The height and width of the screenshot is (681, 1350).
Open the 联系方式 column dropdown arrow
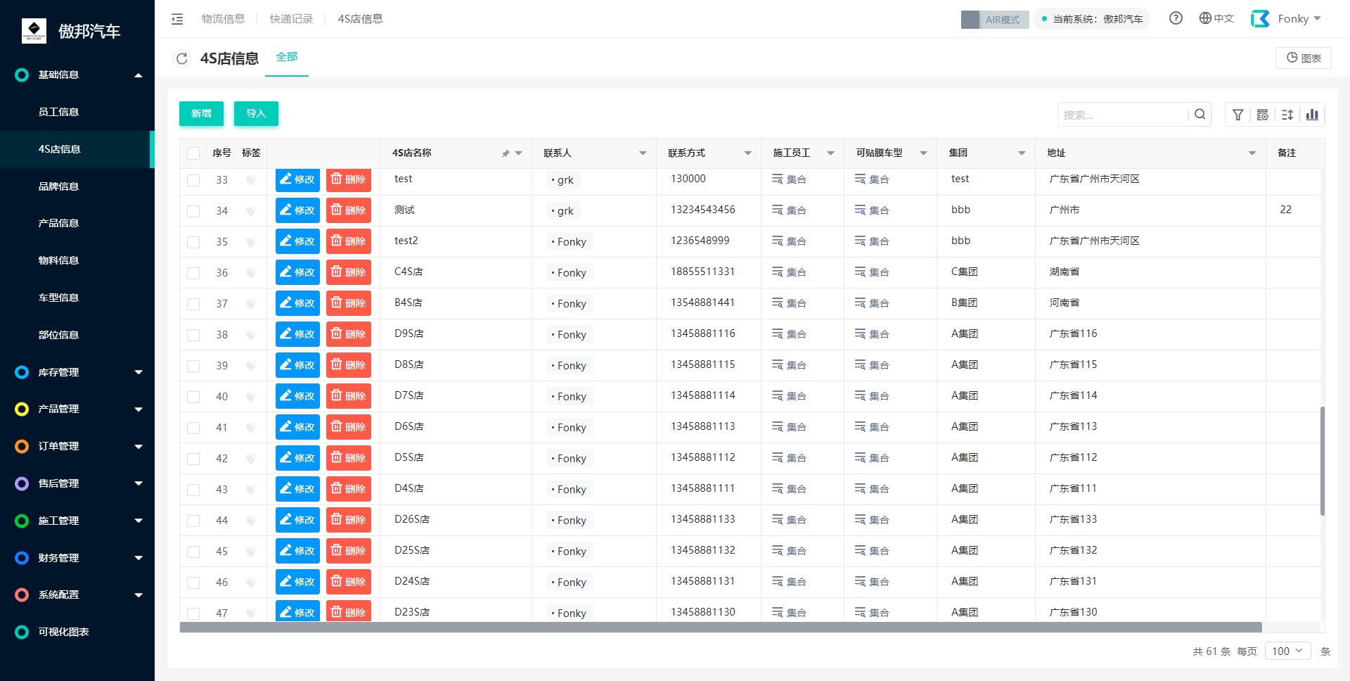(x=747, y=153)
